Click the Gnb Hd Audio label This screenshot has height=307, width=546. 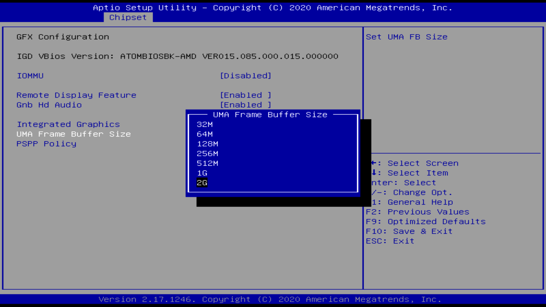(x=49, y=105)
